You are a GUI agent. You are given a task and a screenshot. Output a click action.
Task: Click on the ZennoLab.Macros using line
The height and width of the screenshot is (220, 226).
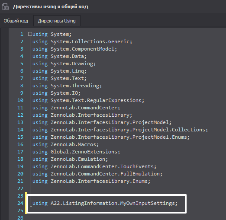(x=65, y=144)
